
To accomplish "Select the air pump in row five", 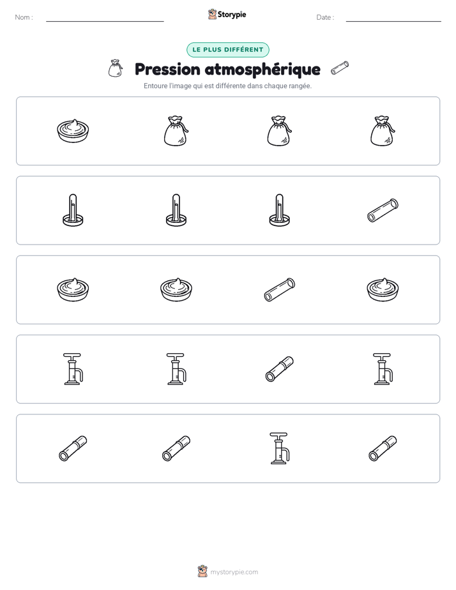I will (280, 448).
